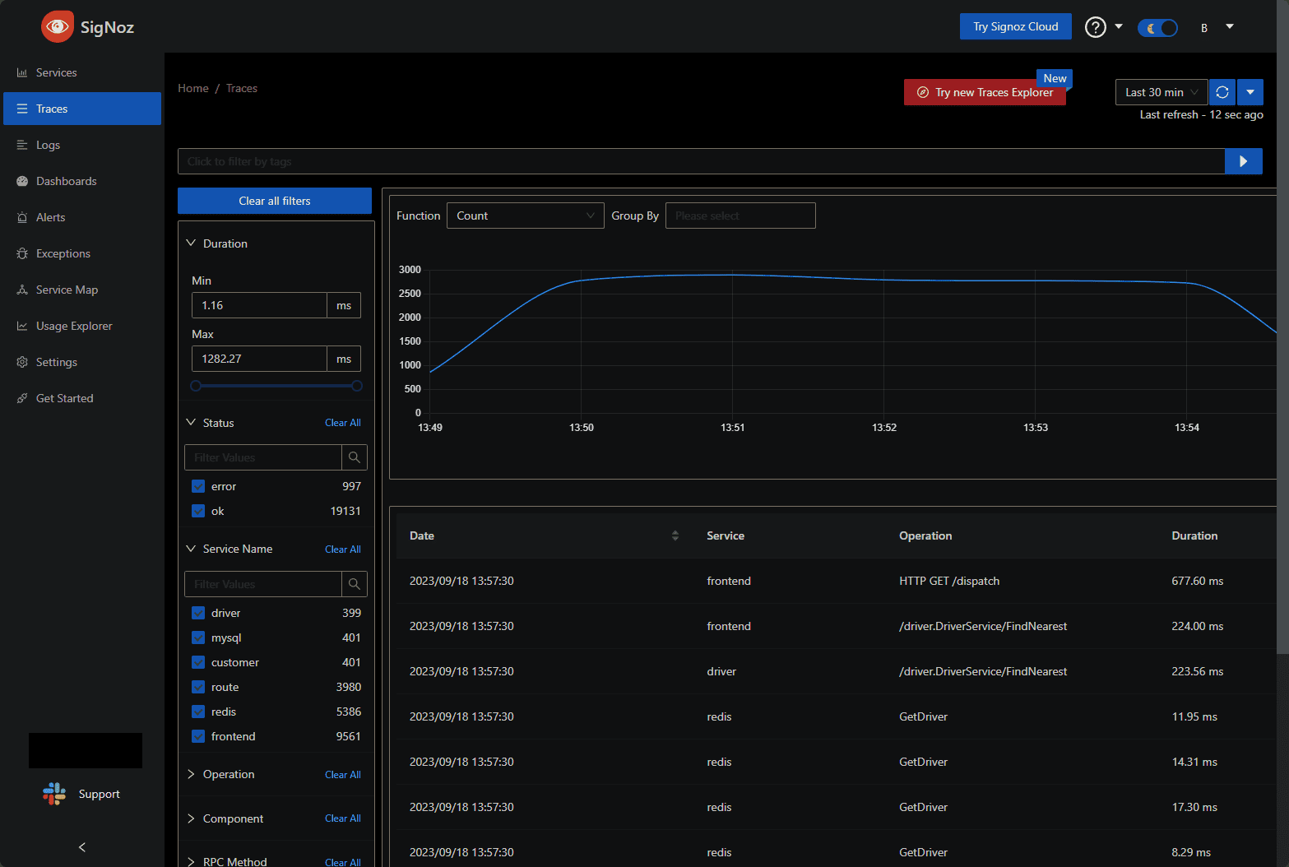This screenshot has height=867, width=1289.
Task: Click Try new Traces Explorer button
Action: tap(985, 92)
